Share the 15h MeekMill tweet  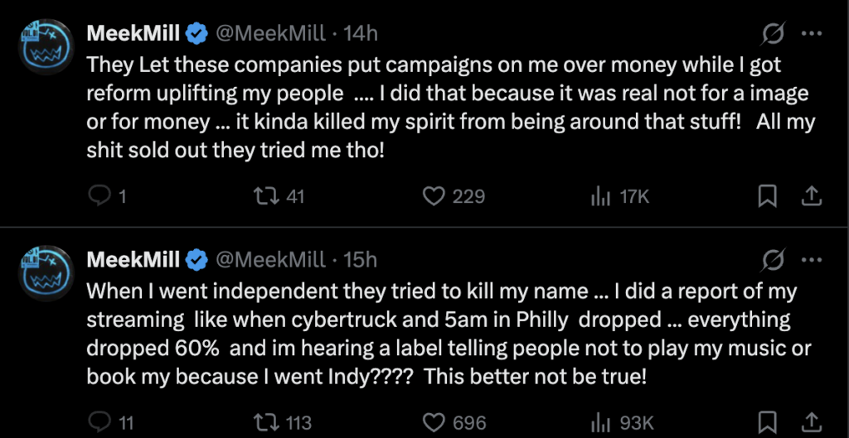812,422
